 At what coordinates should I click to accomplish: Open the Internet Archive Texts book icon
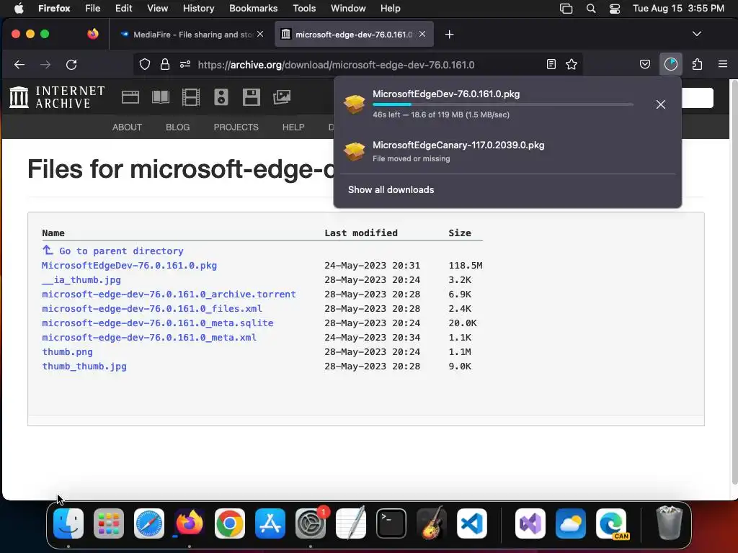click(161, 97)
